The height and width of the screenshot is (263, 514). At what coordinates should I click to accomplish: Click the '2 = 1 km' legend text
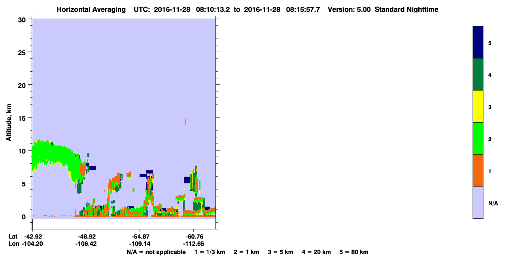point(246,252)
